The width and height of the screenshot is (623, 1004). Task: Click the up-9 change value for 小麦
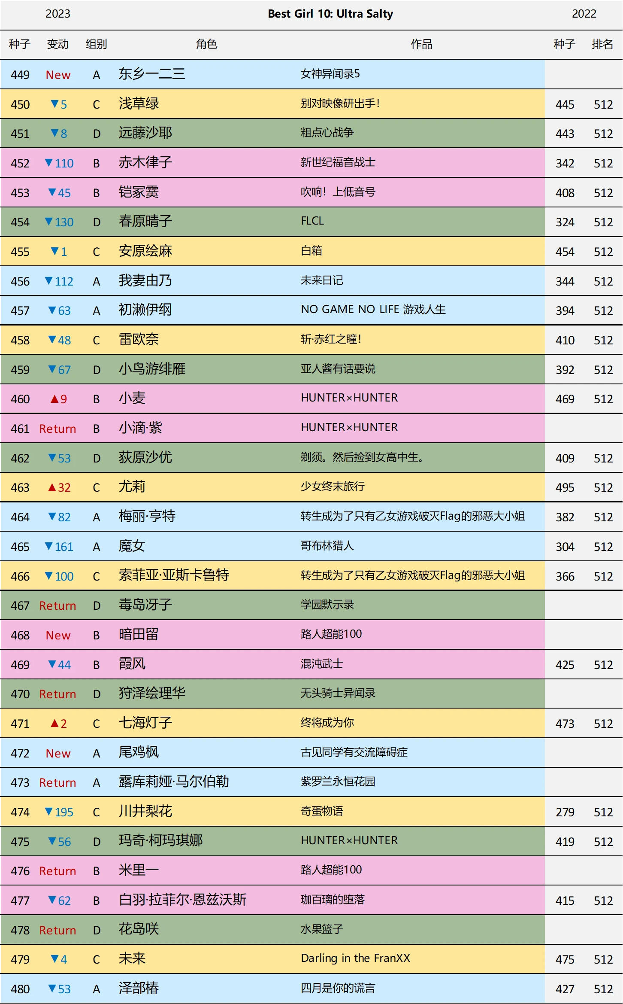tap(59, 399)
